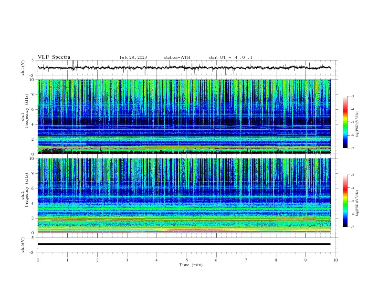Select the lower colorbar "log(PSD)(V²/Hz)" label
Screen dimensions: 378x292
[x=357, y=203]
